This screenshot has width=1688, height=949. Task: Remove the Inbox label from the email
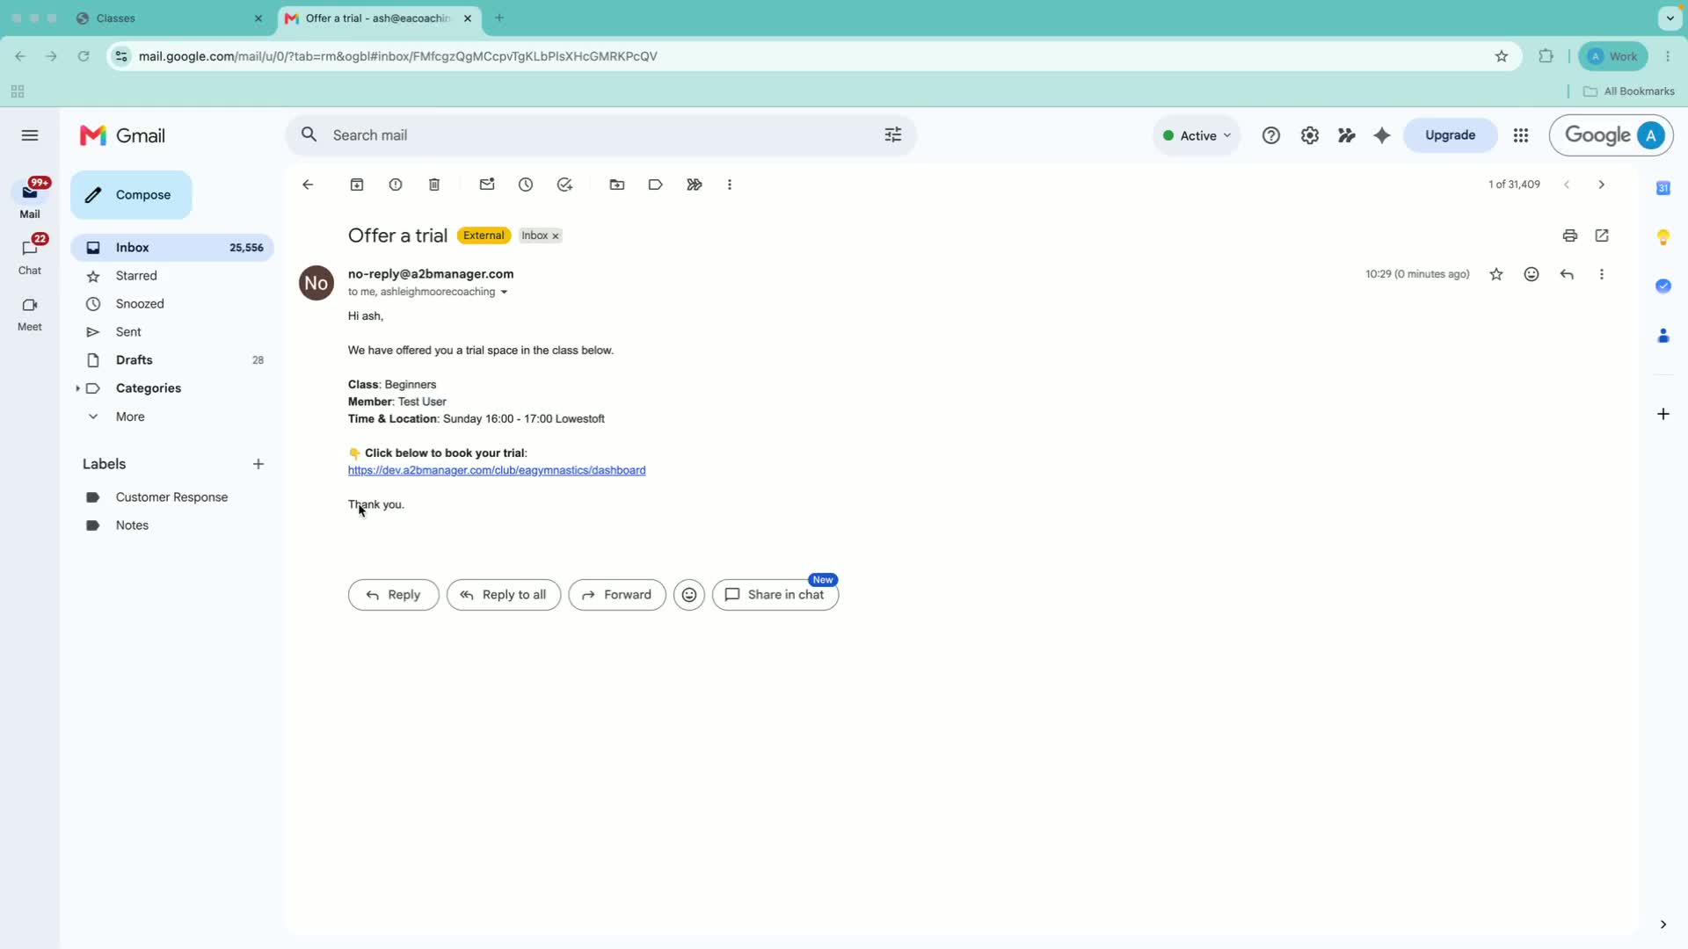[556, 236]
